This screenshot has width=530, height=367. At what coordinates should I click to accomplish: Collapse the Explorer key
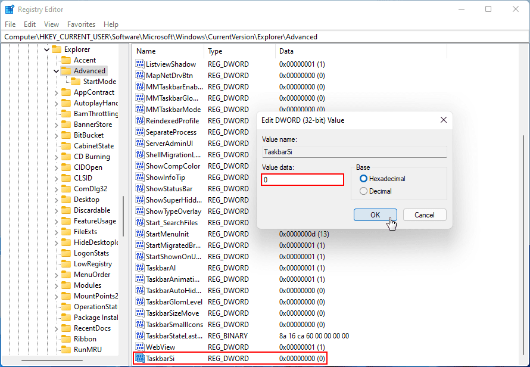pyautogui.click(x=46, y=49)
